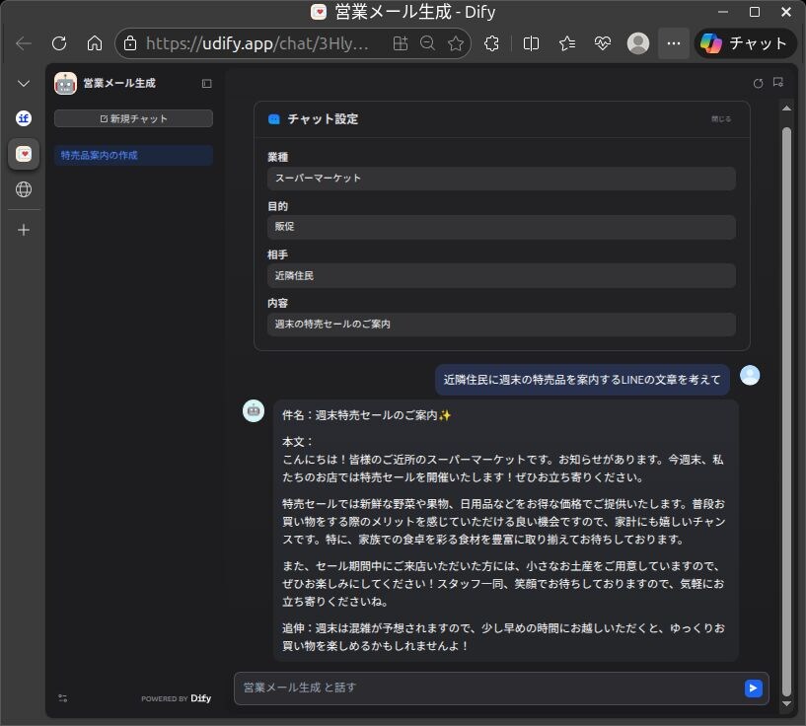View site info via the lock icon
Image resolution: width=806 pixels, height=726 pixels.
coord(130,43)
